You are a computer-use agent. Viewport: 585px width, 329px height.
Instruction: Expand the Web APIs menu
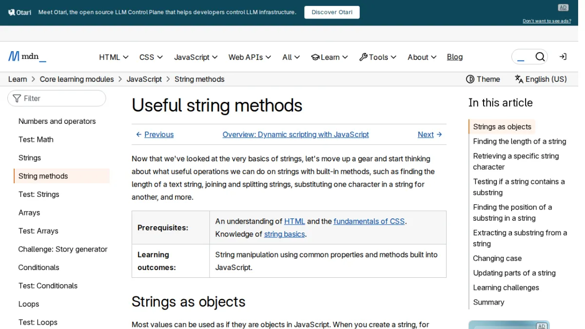[250, 57]
